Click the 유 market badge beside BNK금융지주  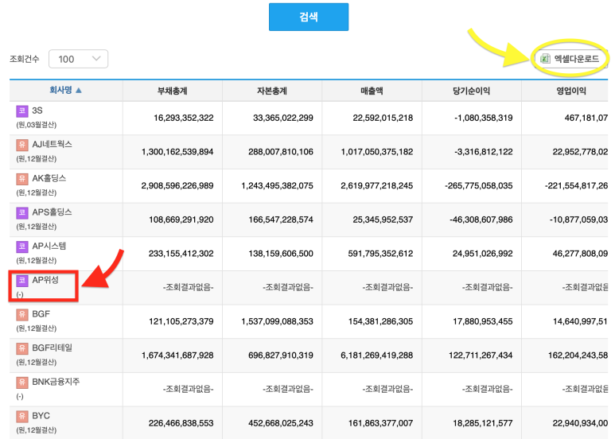click(x=22, y=383)
